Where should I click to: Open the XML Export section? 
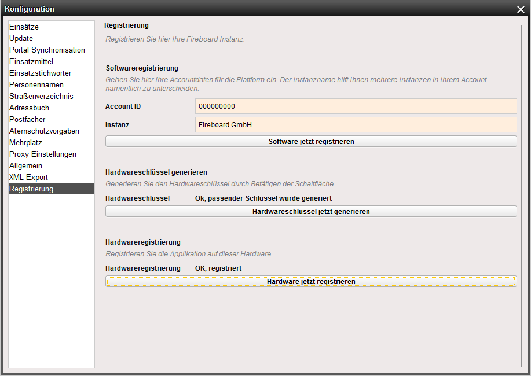[x=28, y=178]
